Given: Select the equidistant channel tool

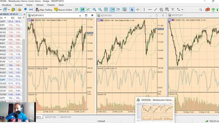Looking at the screenshot, I should tap(161, 10).
